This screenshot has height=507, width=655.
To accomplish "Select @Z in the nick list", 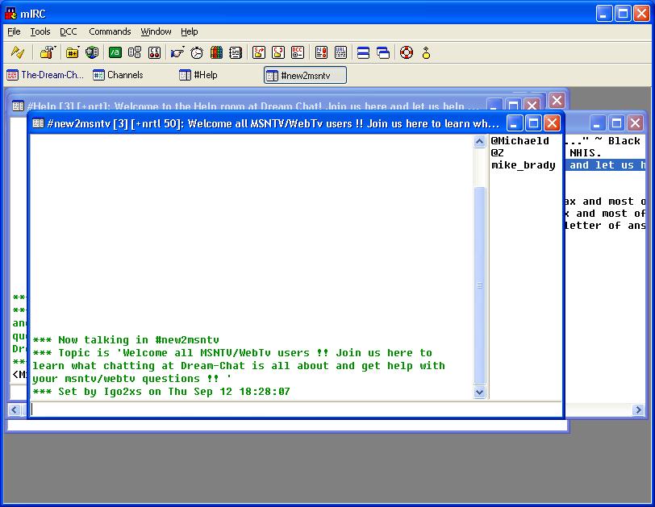I will tap(498, 152).
